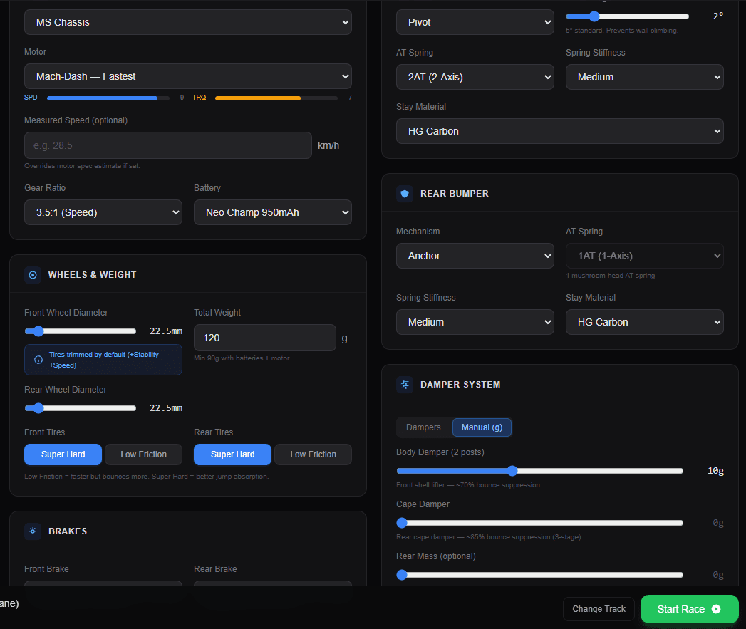
Task: Open the Motor dropdown
Action: 188,76
